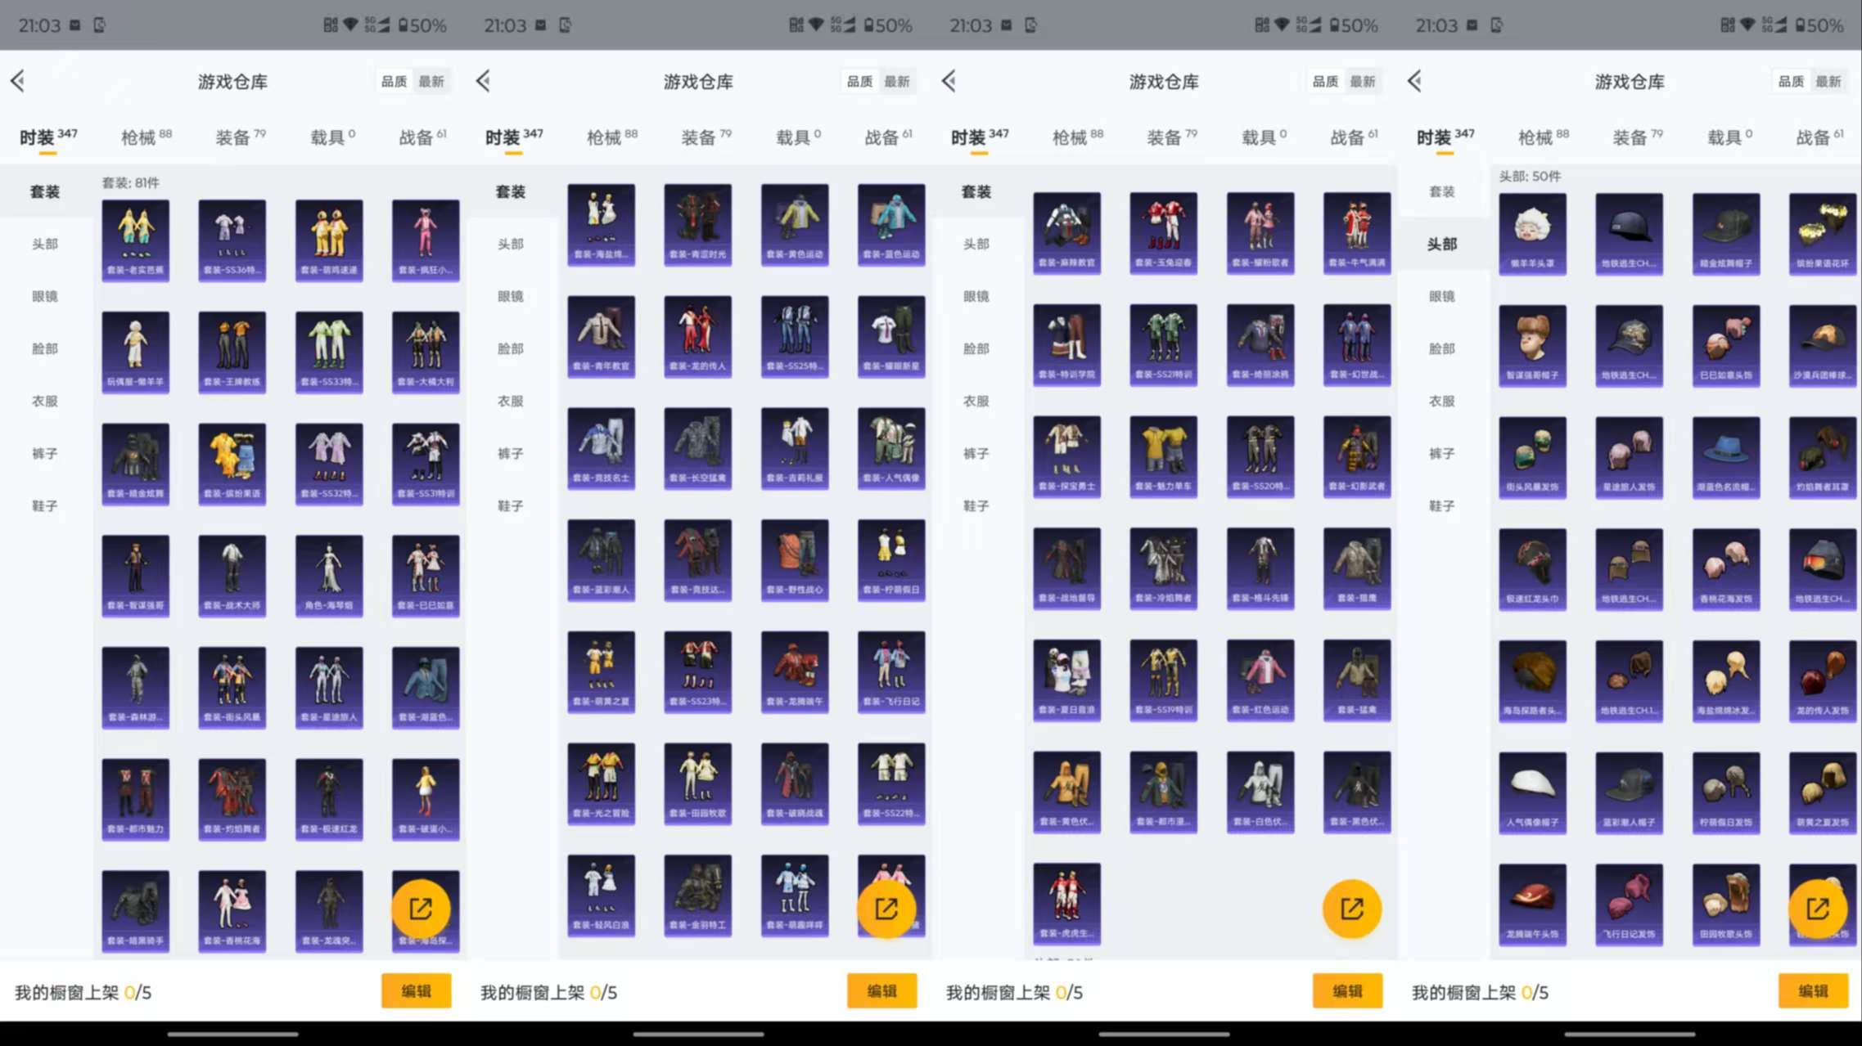Tap the back arrow at top left
This screenshot has width=1862, height=1046.
coord(18,81)
